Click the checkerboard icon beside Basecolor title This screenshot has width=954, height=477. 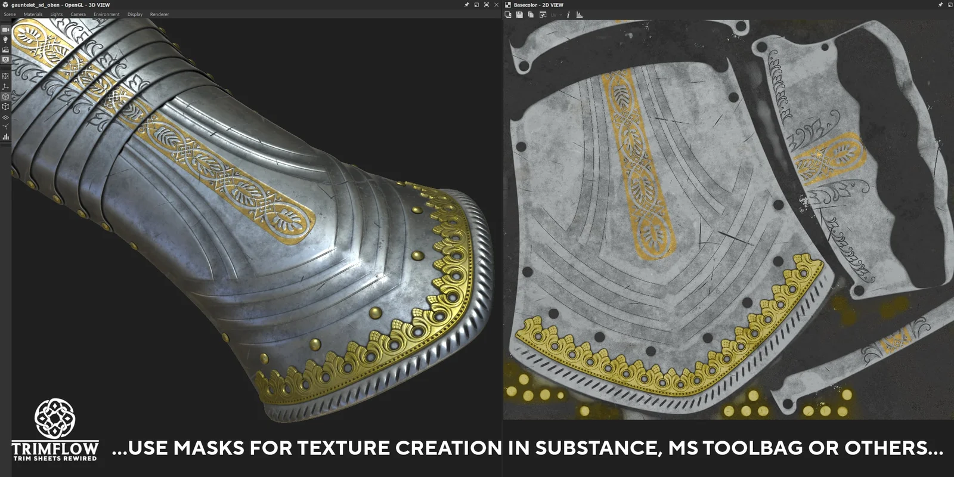coord(508,5)
